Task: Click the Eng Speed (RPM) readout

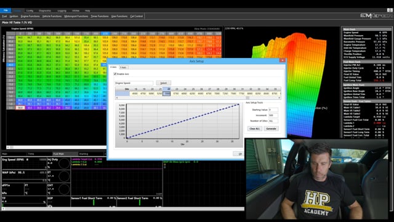Action: coord(24,163)
